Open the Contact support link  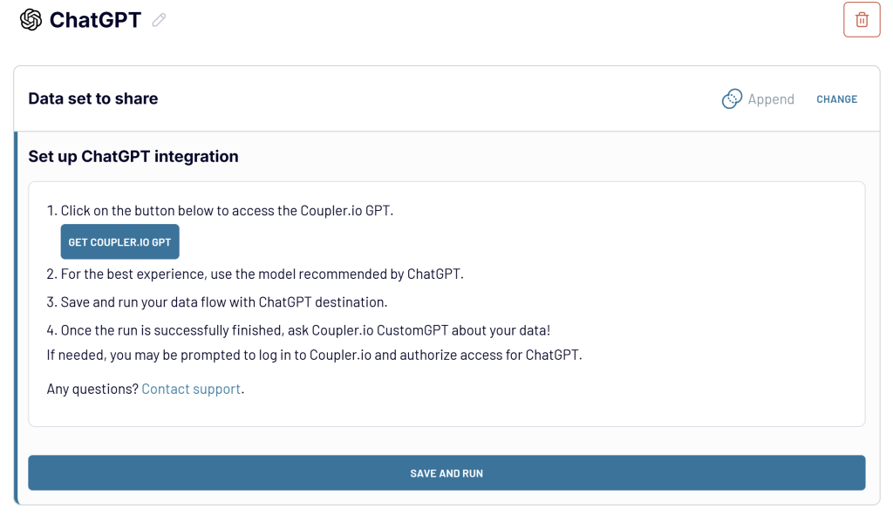(191, 389)
